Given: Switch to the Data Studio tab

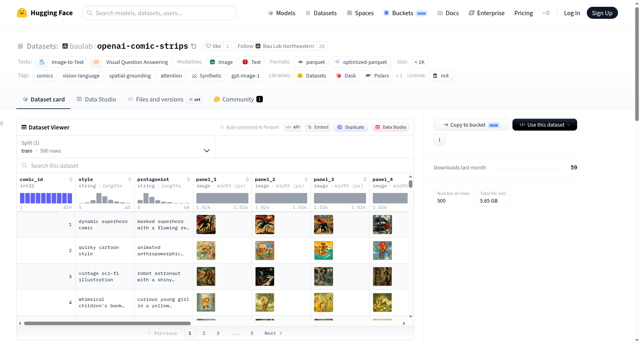Looking at the screenshot, I should (x=96, y=99).
